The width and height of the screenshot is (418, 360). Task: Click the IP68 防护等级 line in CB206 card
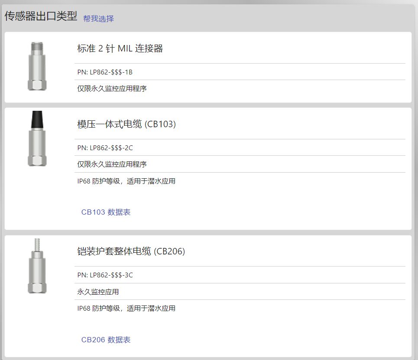126,309
